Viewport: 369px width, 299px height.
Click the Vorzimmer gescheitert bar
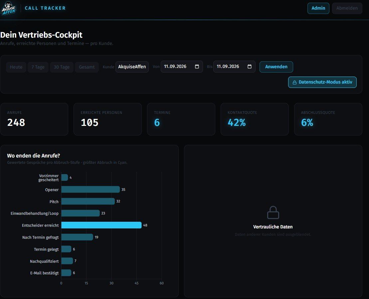pyautogui.click(x=65, y=177)
